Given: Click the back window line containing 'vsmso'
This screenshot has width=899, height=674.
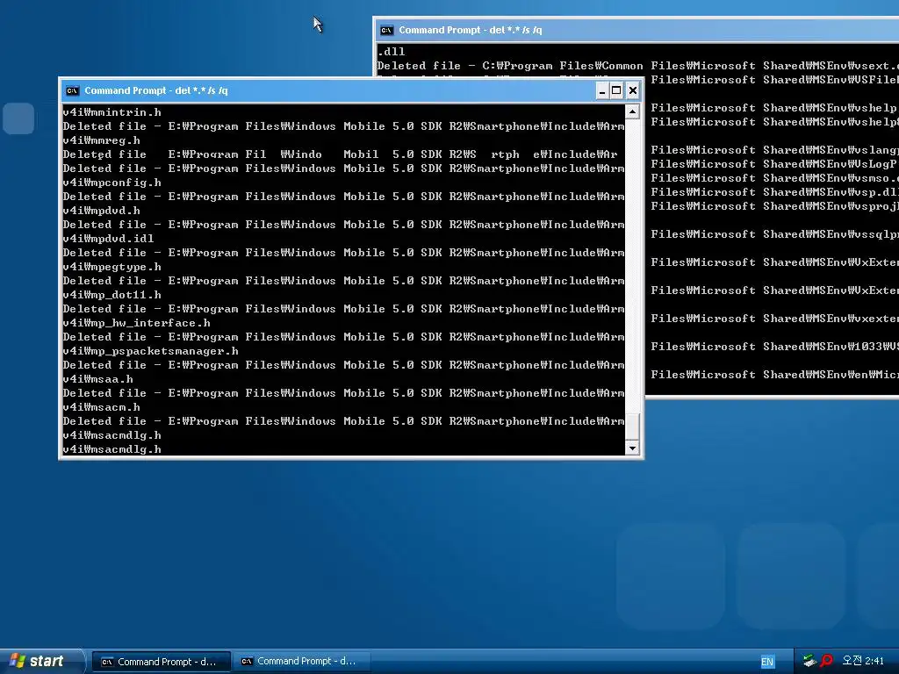Looking at the screenshot, I should 774,178.
